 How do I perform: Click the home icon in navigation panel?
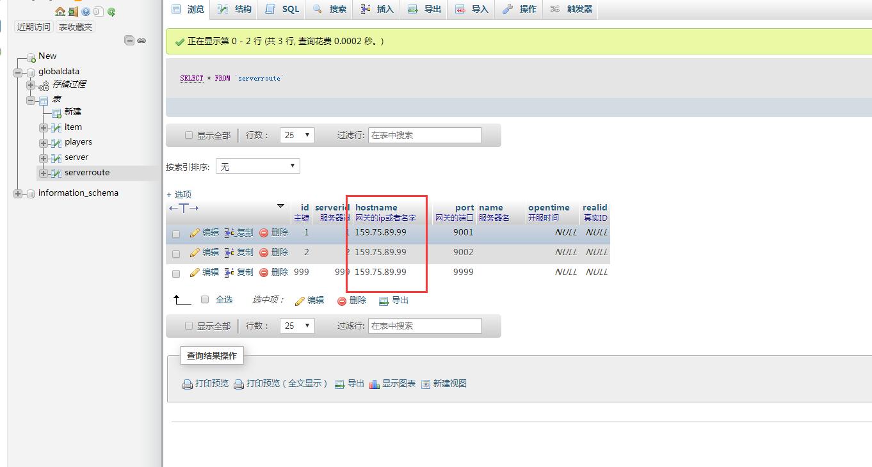click(60, 12)
